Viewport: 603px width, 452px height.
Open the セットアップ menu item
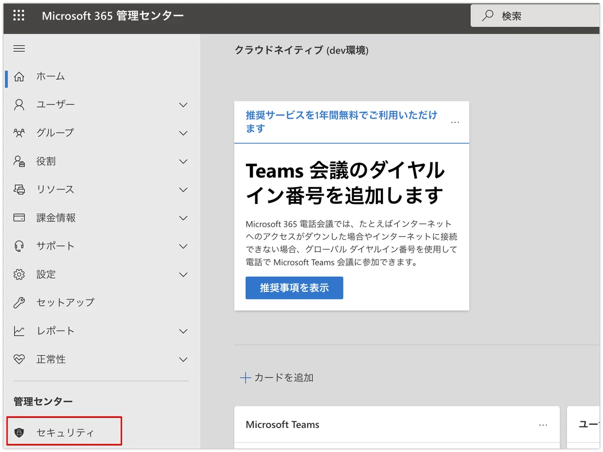click(65, 303)
